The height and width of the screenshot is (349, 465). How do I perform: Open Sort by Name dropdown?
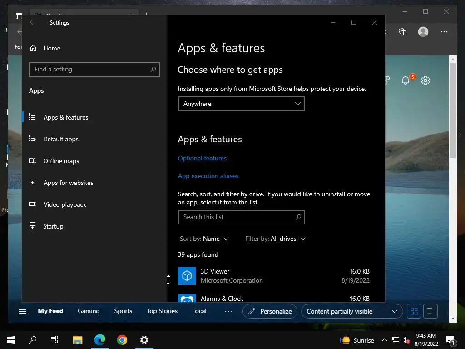(204, 239)
